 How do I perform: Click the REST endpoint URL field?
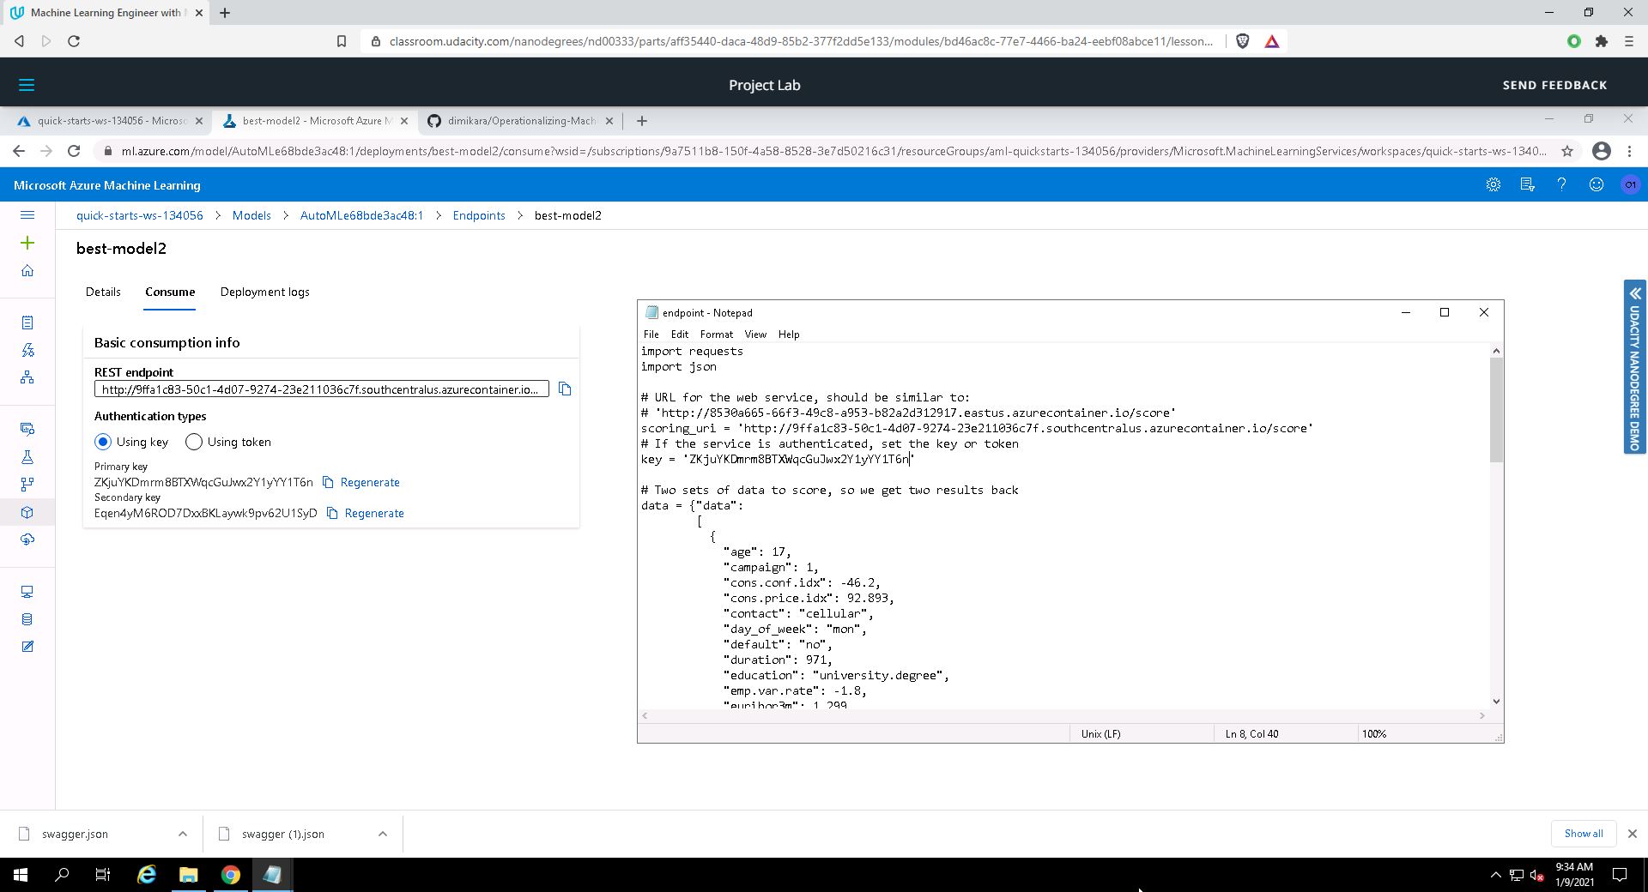pos(321,389)
